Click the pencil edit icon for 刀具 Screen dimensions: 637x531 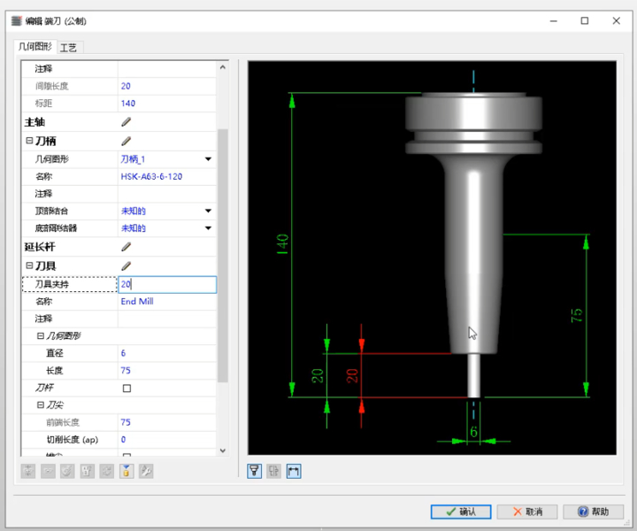[127, 265]
